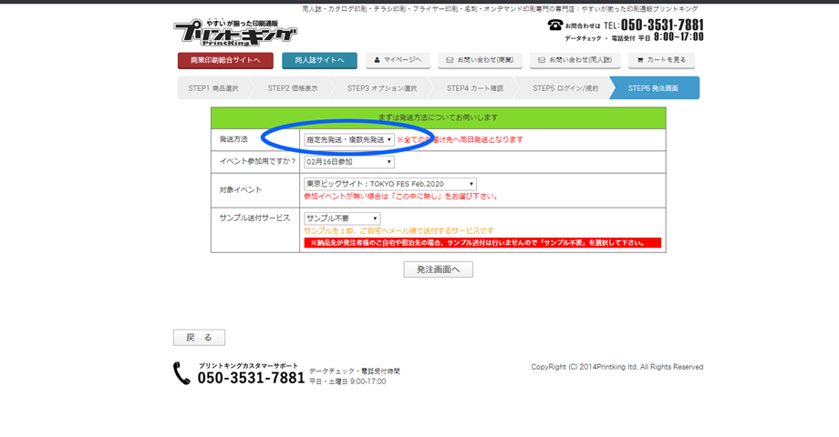Click envelope icon for お問い合わせ(商業)
This screenshot has height=437, width=839.
click(x=450, y=60)
